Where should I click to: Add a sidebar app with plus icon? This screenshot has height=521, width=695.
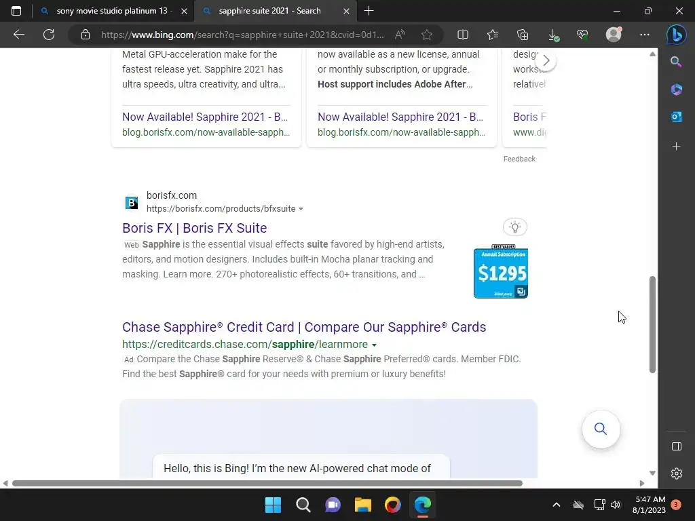point(677,147)
